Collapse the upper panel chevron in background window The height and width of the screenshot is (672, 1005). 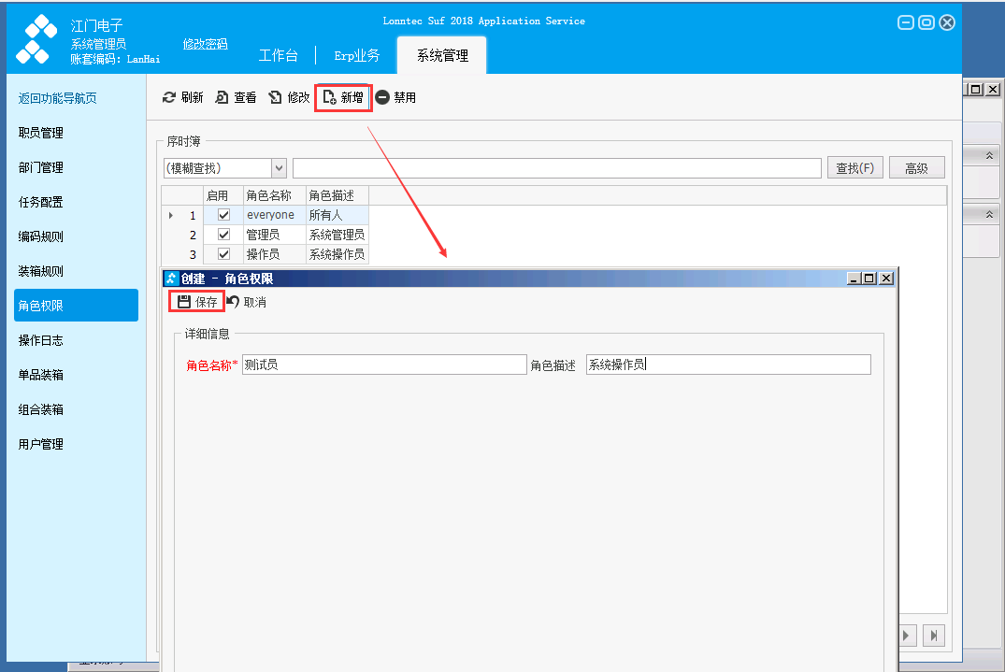[x=990, y=156]
